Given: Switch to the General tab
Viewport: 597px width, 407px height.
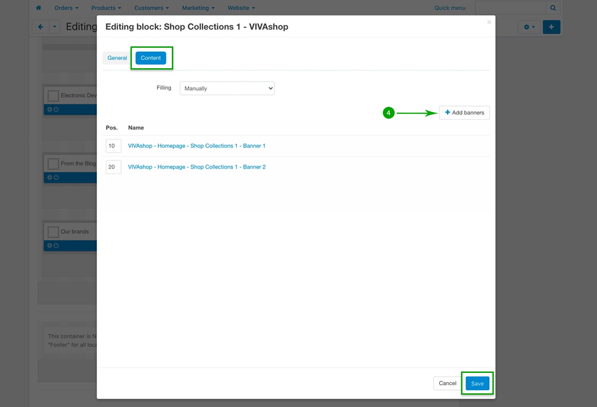Looking at the screenshot, I should tap(117, 58).
